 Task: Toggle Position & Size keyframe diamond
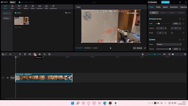[x=184, y=19]
